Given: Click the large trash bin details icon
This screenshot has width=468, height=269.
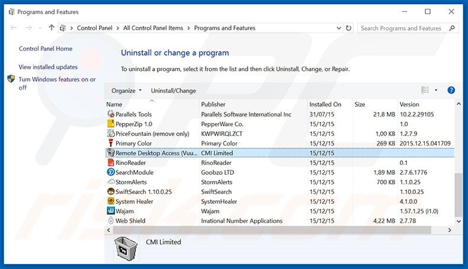Looking at the screenshot, I should 126,249.
